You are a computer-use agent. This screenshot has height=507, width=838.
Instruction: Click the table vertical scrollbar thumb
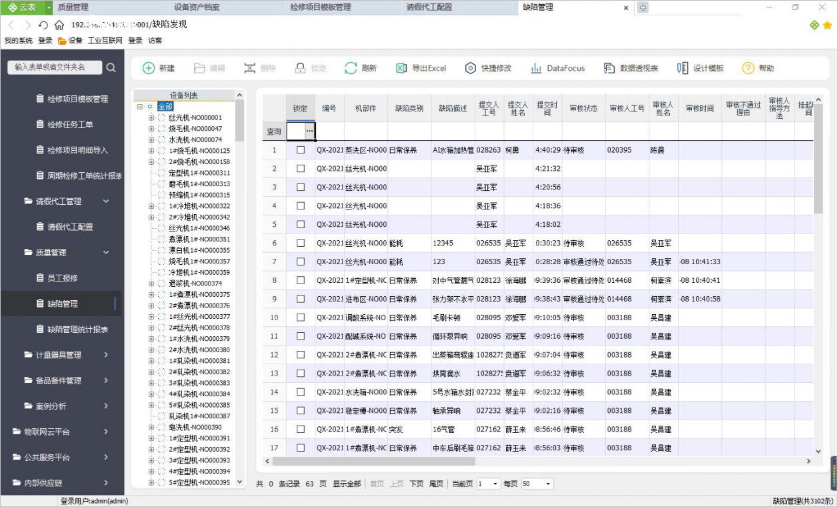pos(819,159)
